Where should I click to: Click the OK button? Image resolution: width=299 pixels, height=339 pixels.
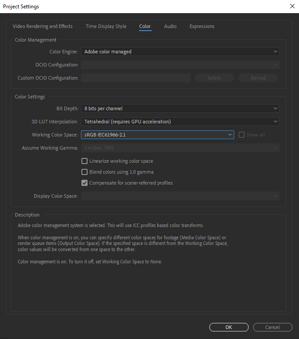pyautogui.click(x=229, y=327)
